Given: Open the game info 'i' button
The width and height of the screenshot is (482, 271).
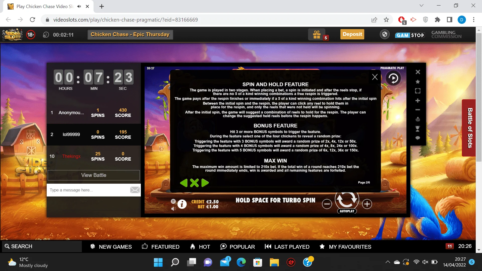Looking at the screenshot, I should click(182, 204).
